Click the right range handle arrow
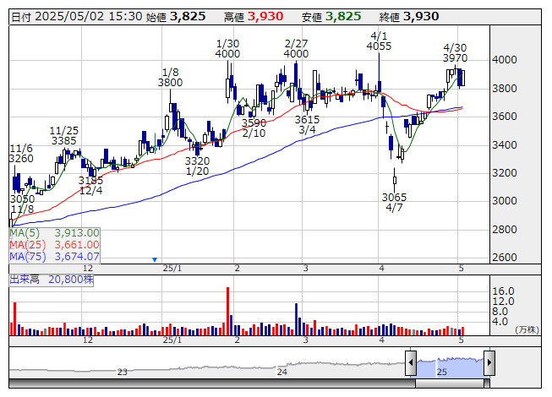 point(489,363)
